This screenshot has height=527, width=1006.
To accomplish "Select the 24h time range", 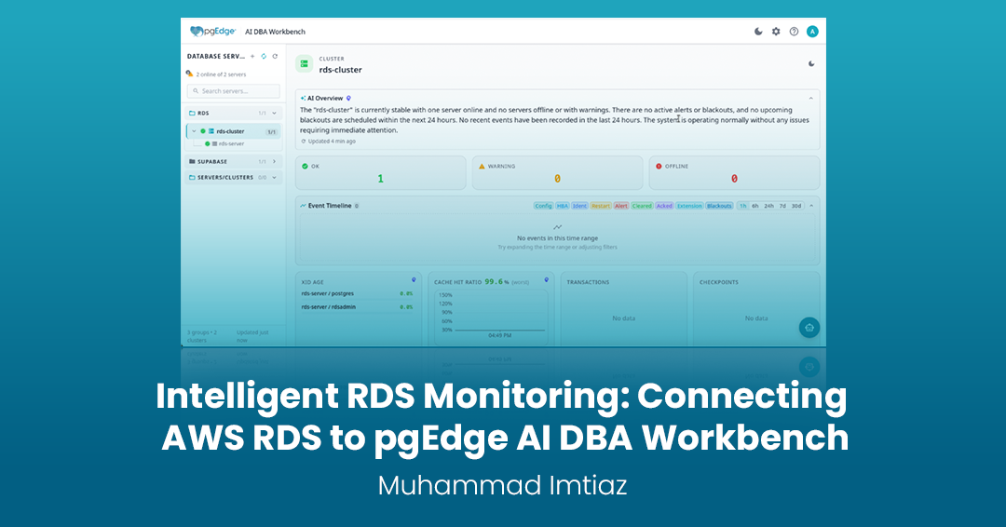I will [x=768, y=206].
